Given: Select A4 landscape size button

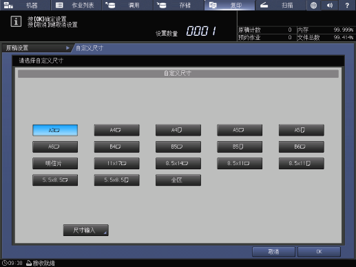Looking at the screenshot, I should [x=116, y=130].
